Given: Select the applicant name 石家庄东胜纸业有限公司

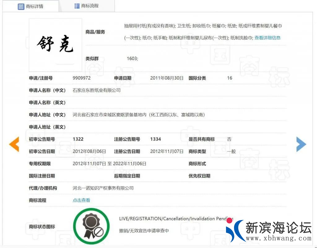Looking at the screenshot, I should coord(97,90).
